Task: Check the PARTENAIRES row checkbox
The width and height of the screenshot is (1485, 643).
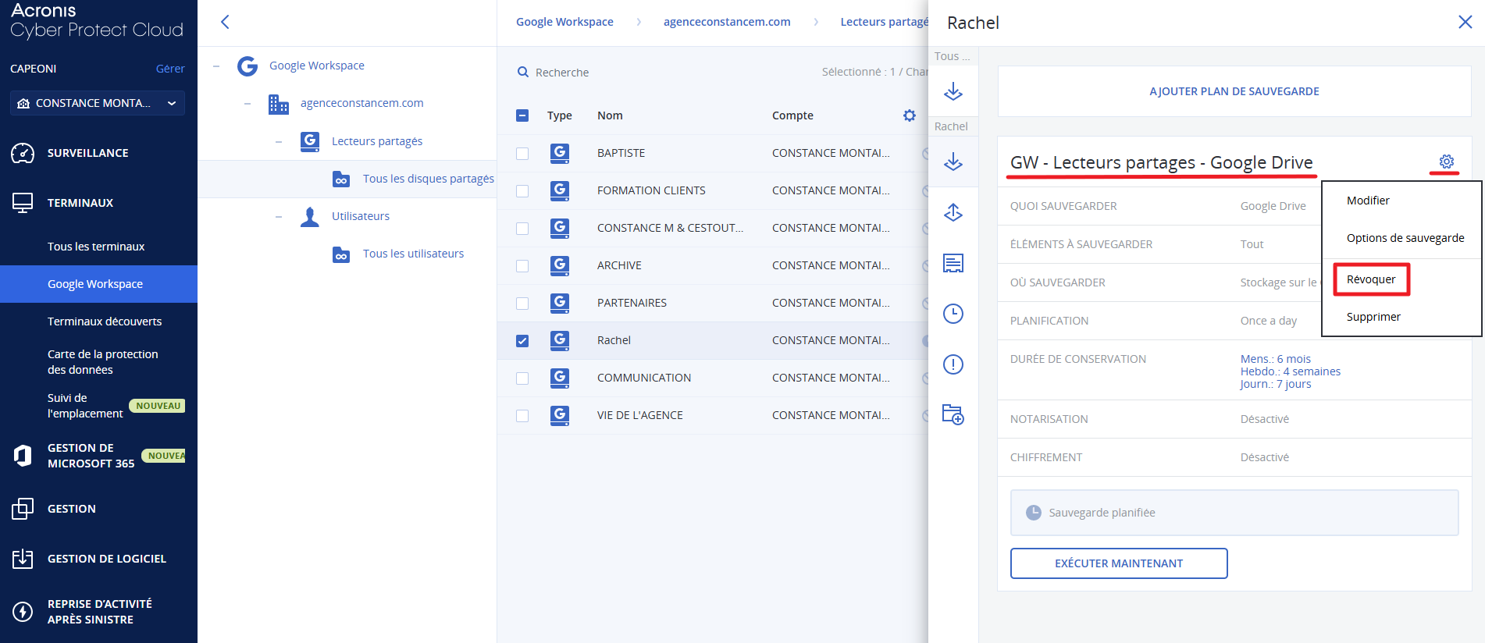Action: point(522,304)
